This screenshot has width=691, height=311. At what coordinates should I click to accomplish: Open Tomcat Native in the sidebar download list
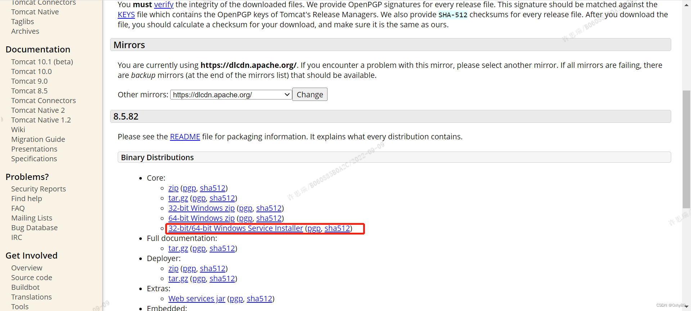point(35,12)
